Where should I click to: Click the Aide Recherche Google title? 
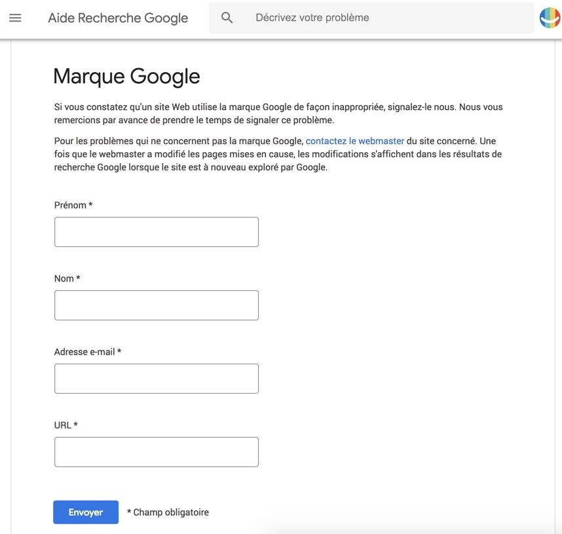click(x=118, y=18)
